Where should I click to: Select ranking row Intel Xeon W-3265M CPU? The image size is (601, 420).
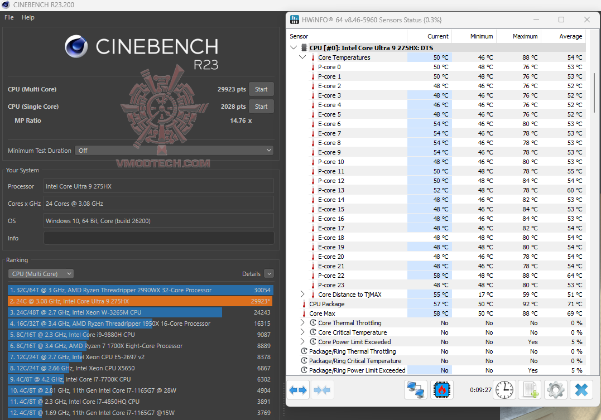(x=140, y=312)
